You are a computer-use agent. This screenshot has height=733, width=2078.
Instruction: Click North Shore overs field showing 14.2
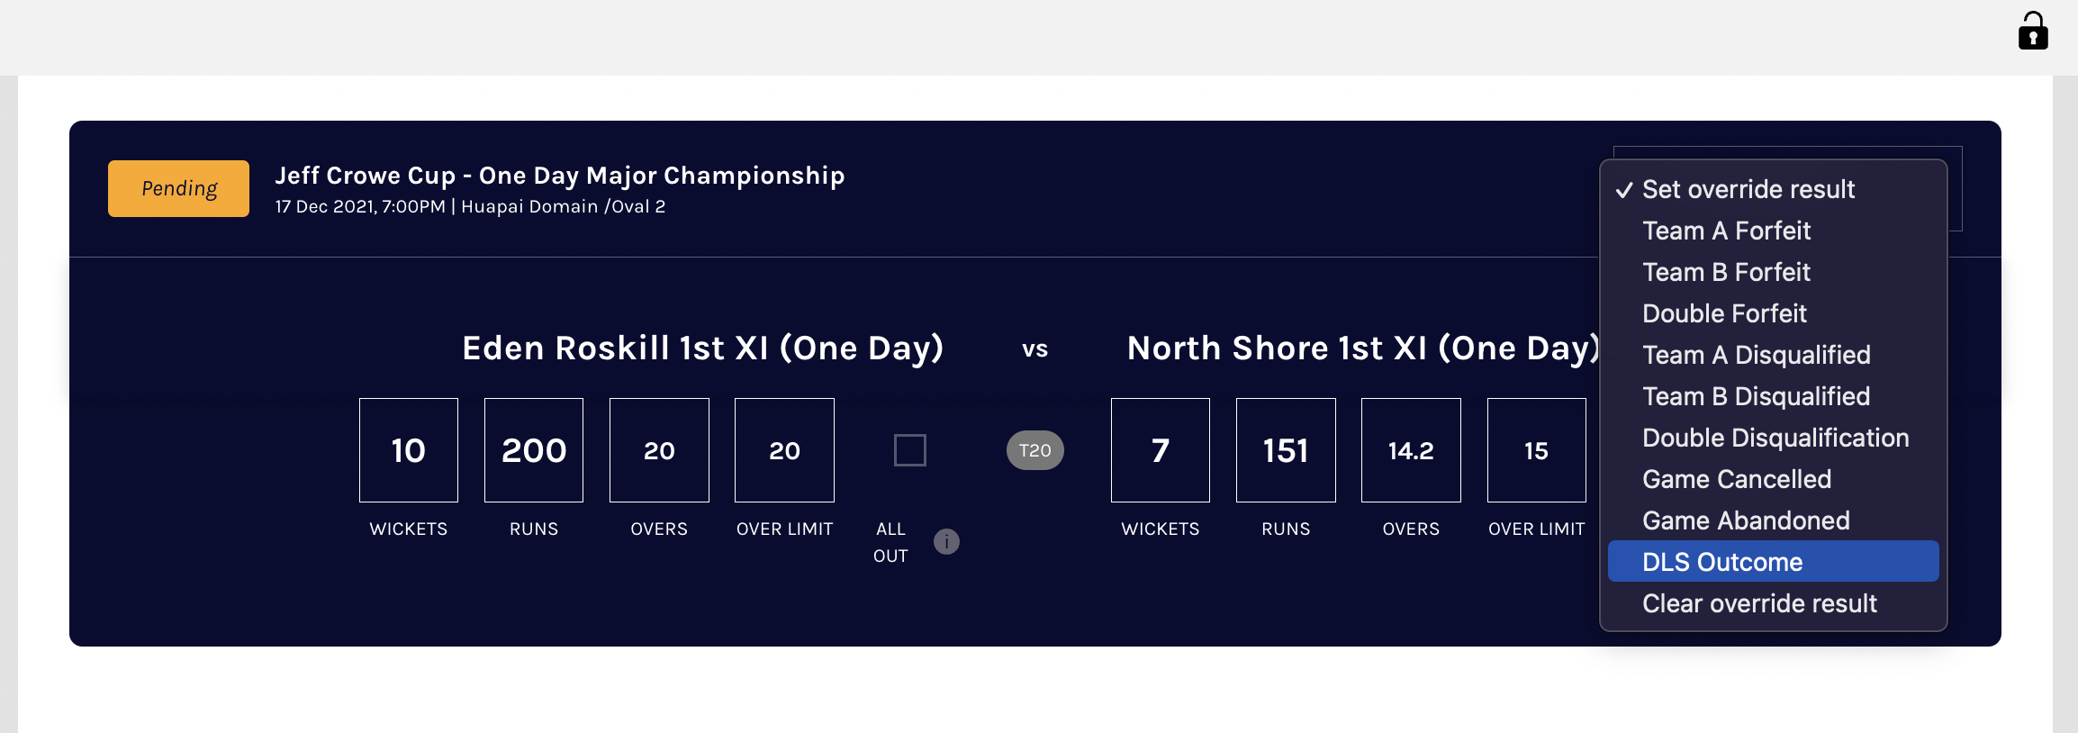pyautogui.click(x=1410, y=450)
